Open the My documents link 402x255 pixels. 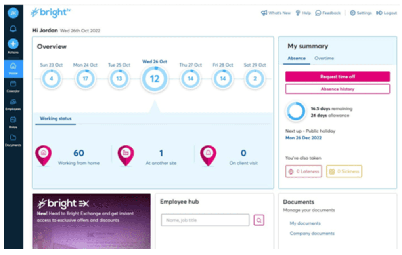(305, 223)
